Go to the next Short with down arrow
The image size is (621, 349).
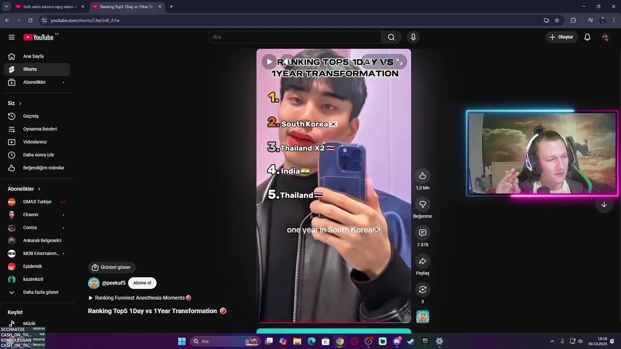coord(604,205)
